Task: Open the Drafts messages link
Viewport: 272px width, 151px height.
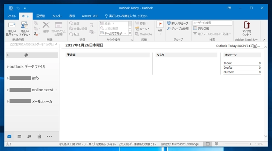Action: point(228,68)
